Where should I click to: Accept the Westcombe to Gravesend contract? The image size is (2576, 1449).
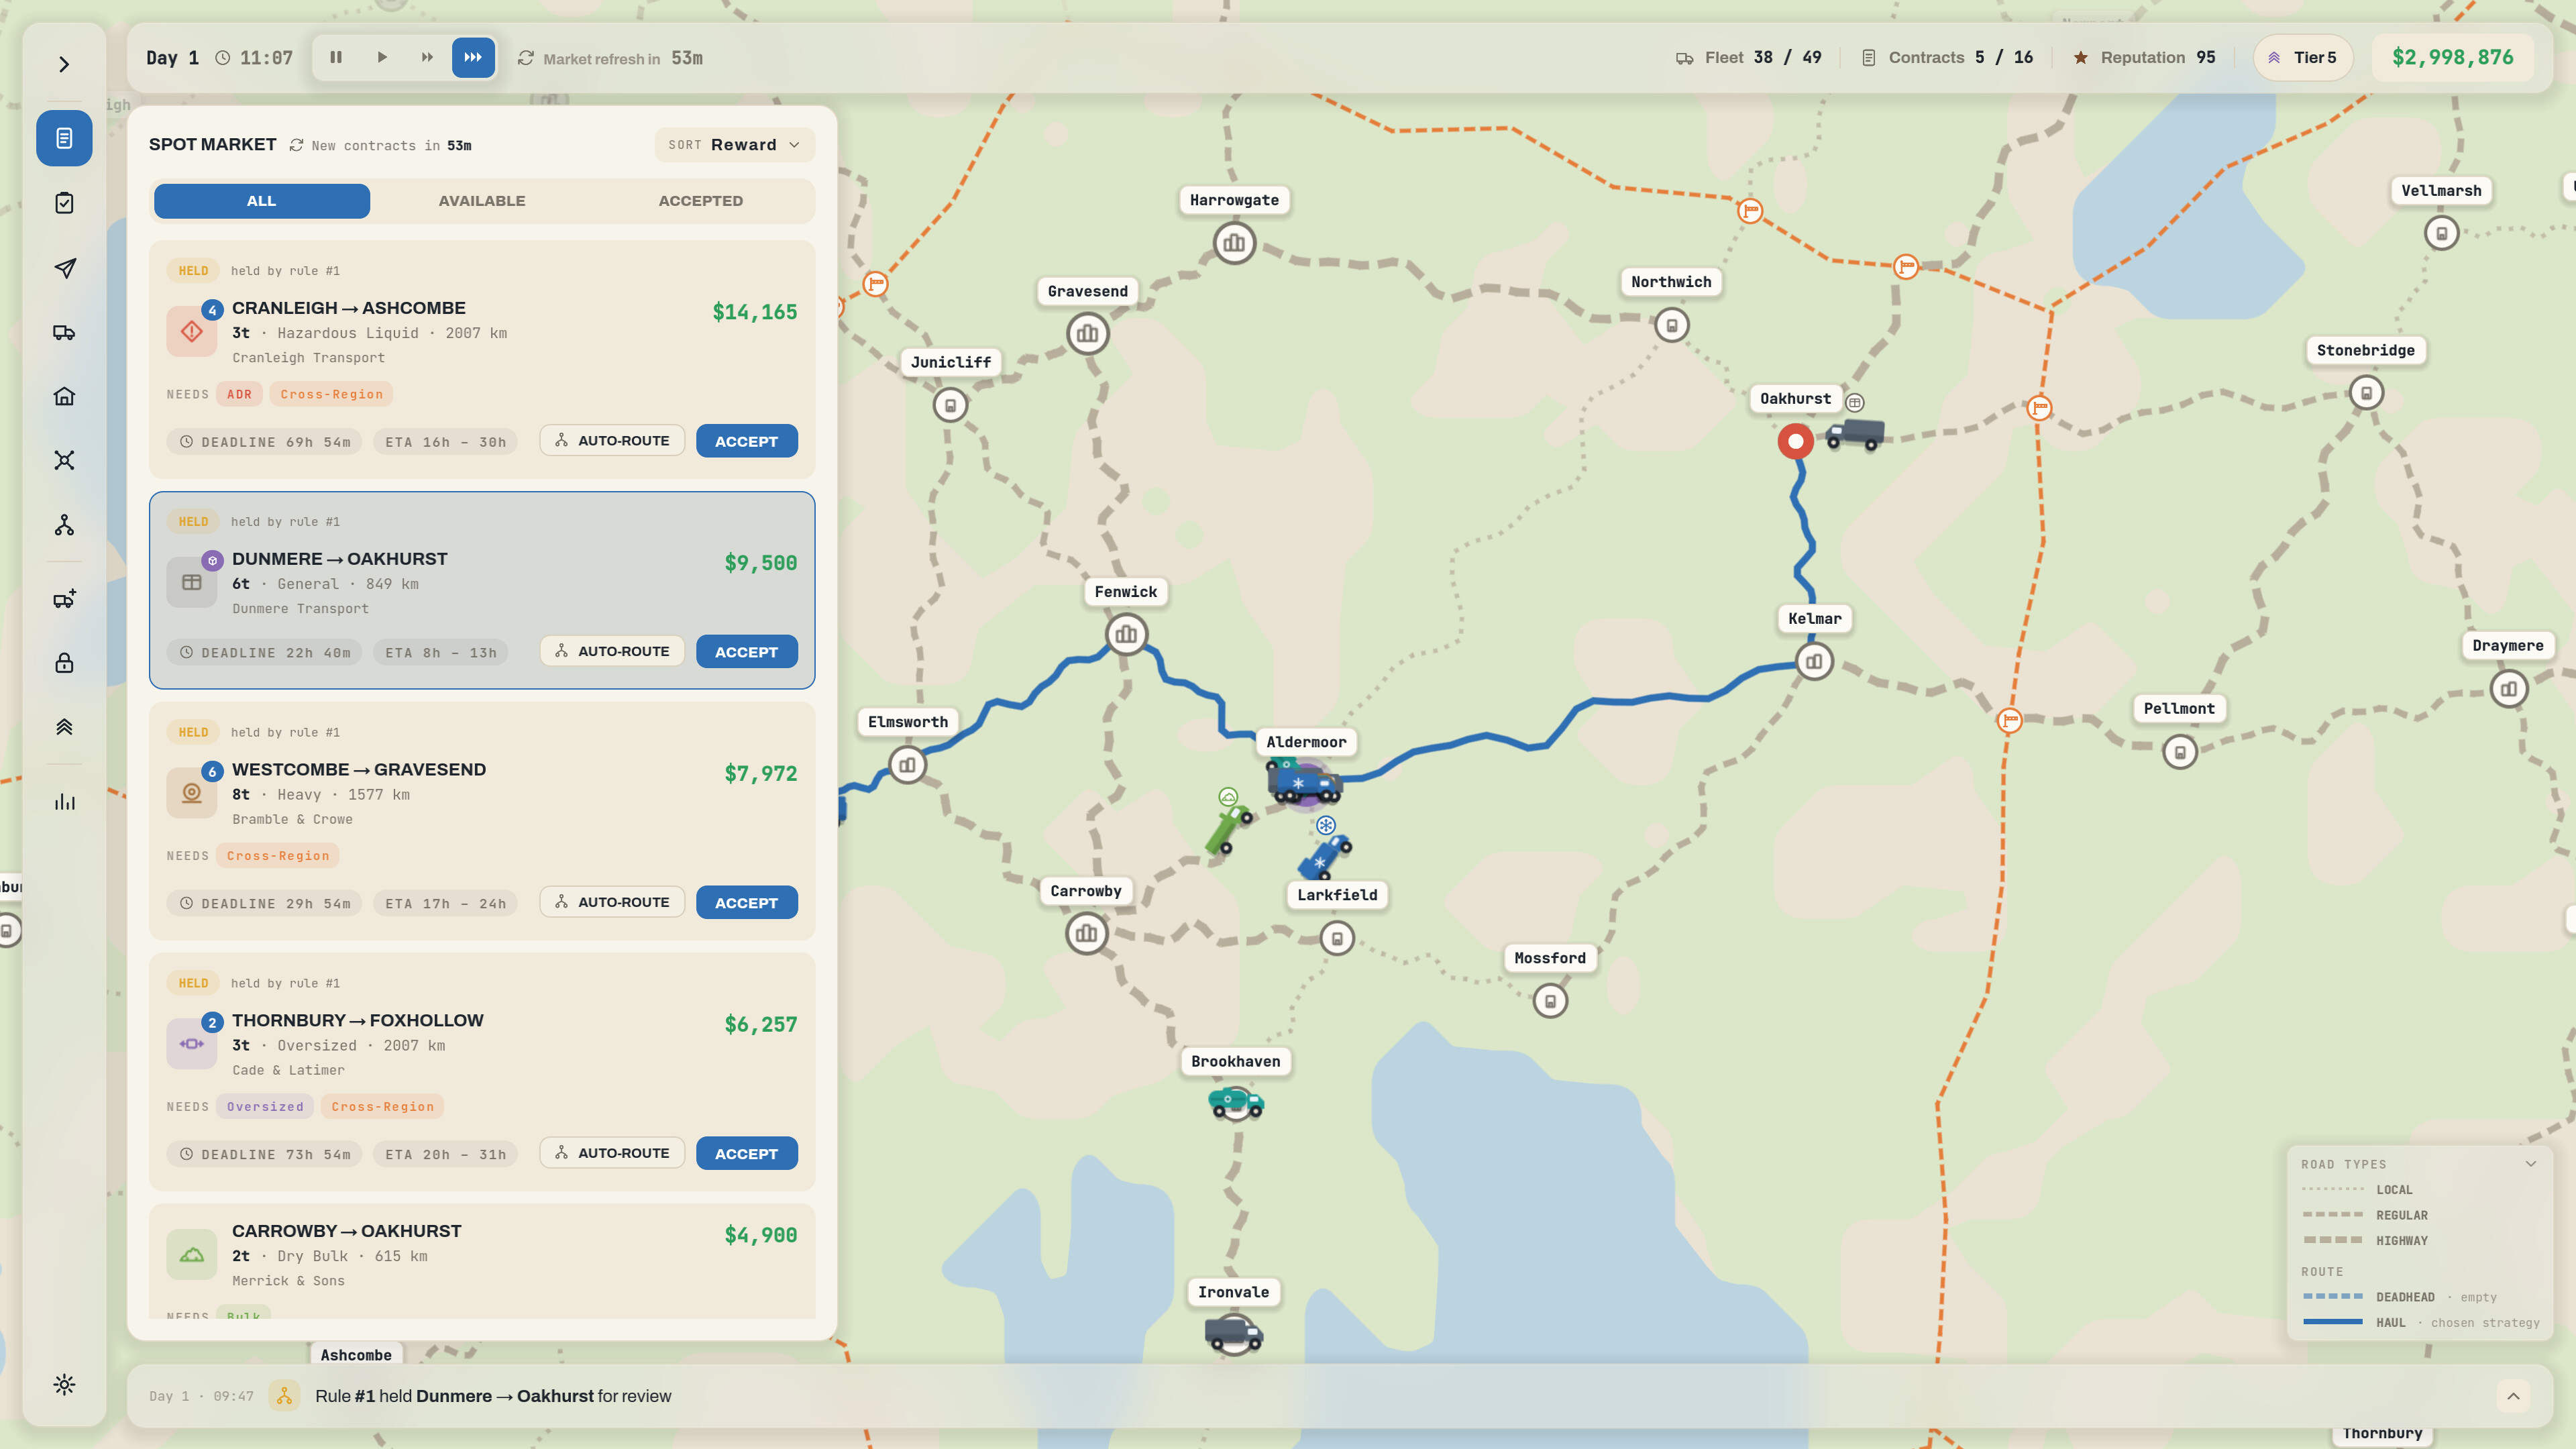(x=746, y=902)
